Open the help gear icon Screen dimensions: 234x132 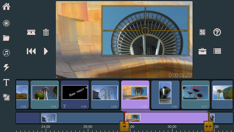point(217,32)
